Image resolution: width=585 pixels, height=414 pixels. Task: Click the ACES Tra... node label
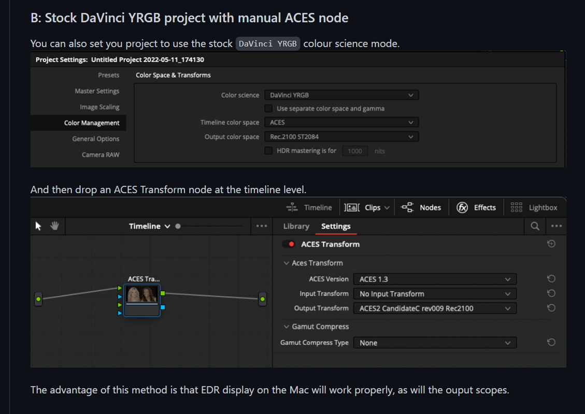pos(144,279)
